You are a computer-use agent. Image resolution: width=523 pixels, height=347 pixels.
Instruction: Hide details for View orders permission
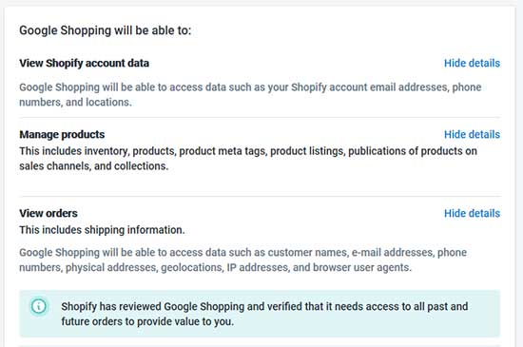(472, 213)
